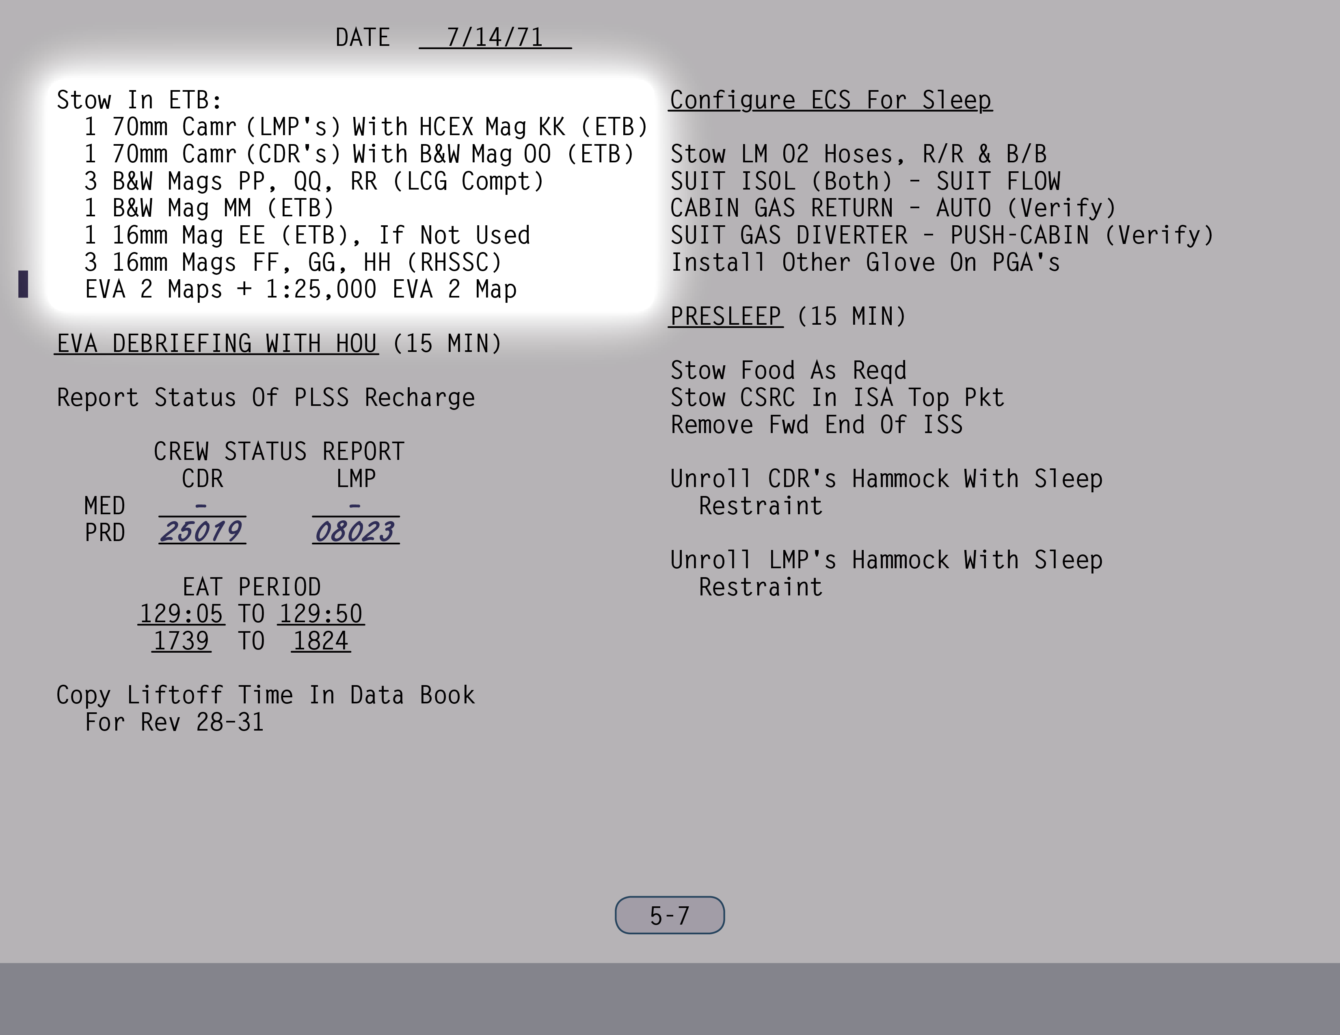Click the CREW STATUS REPORT label
This screenshot has width=1340, height=1035.
tap(279, 452)
